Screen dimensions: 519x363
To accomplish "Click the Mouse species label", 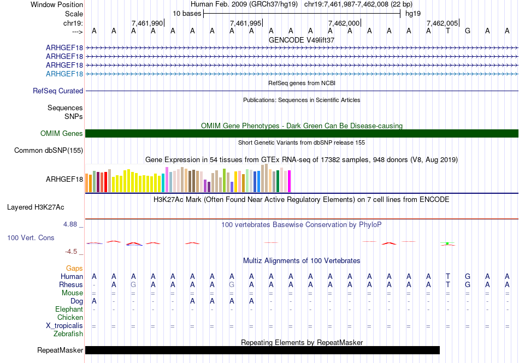I will pos(72,293).
